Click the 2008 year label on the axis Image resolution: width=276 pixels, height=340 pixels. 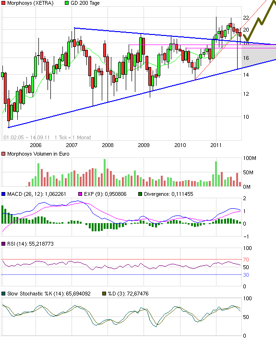tap(108, 145)
